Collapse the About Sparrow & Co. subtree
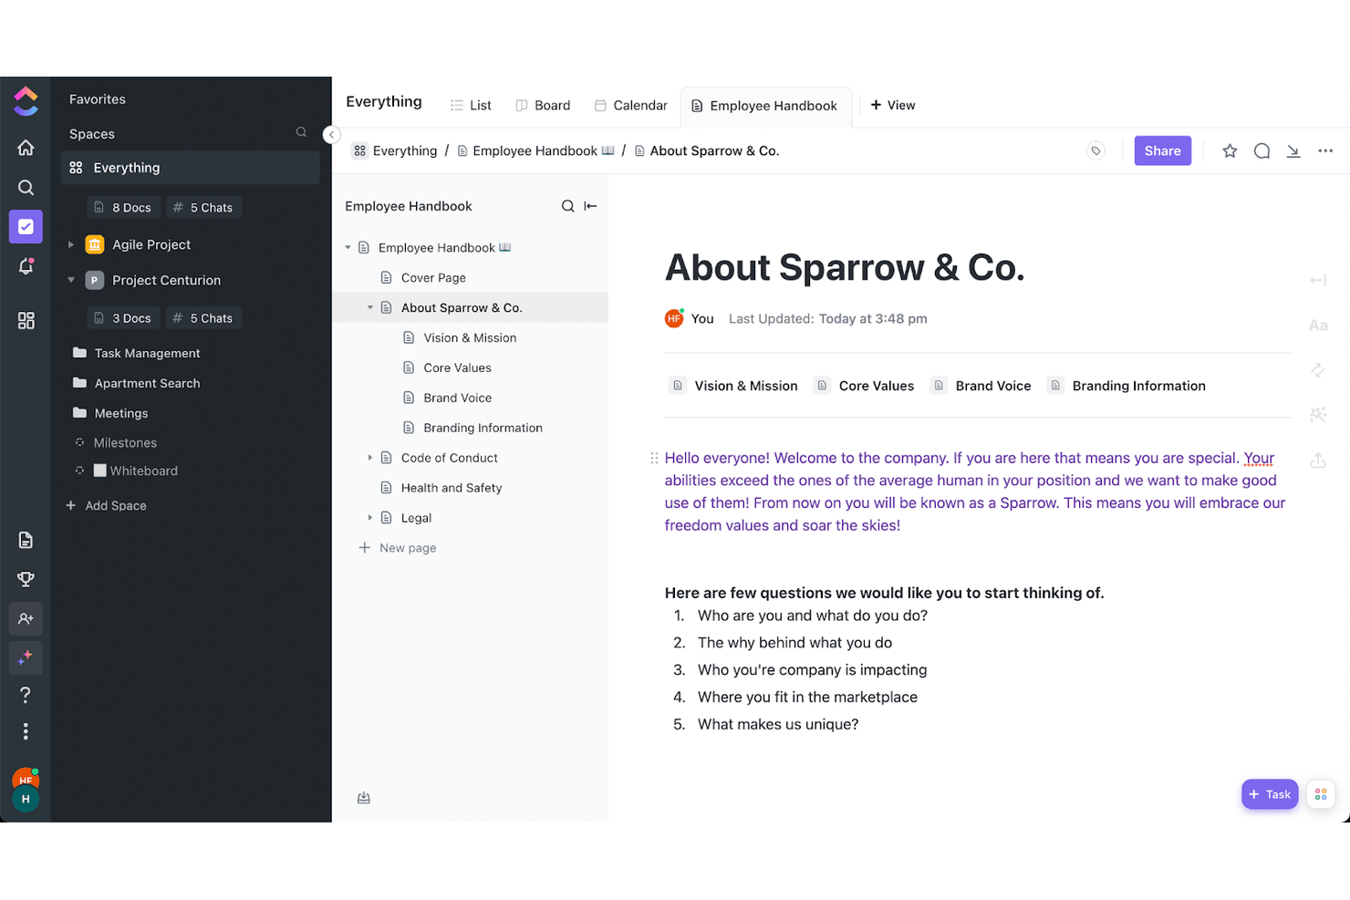1350x900 pixels. click(x=370, y=308)
